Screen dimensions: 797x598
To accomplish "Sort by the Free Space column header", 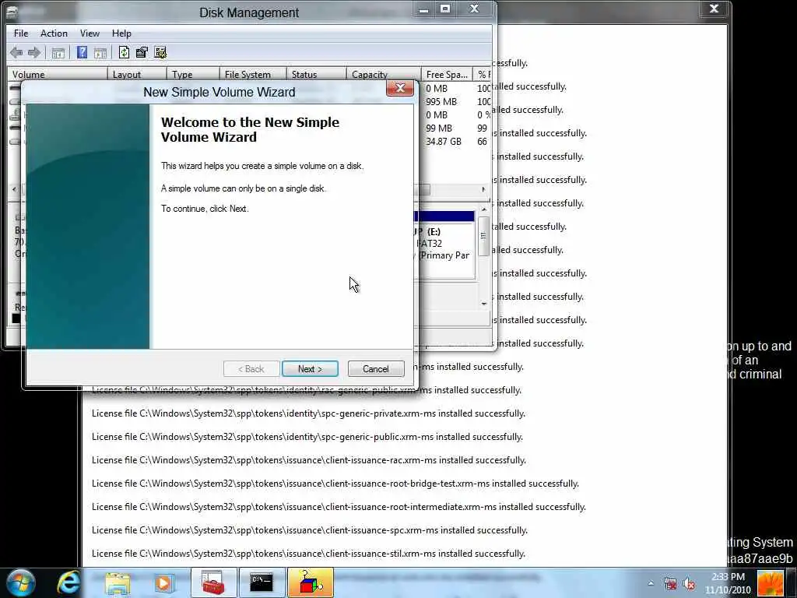I will 447,74.
